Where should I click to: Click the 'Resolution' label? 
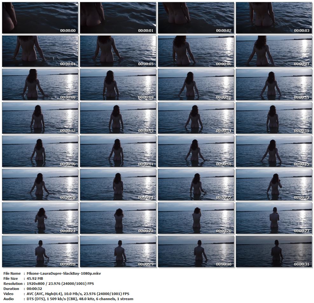(x=13, y=284)
